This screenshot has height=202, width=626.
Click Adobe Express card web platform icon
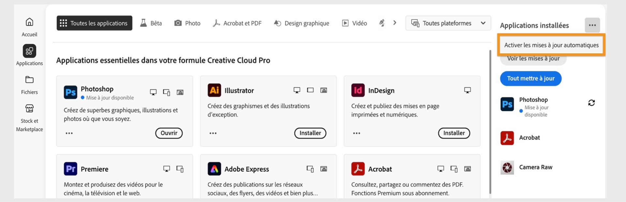click(x=324, y=169)
